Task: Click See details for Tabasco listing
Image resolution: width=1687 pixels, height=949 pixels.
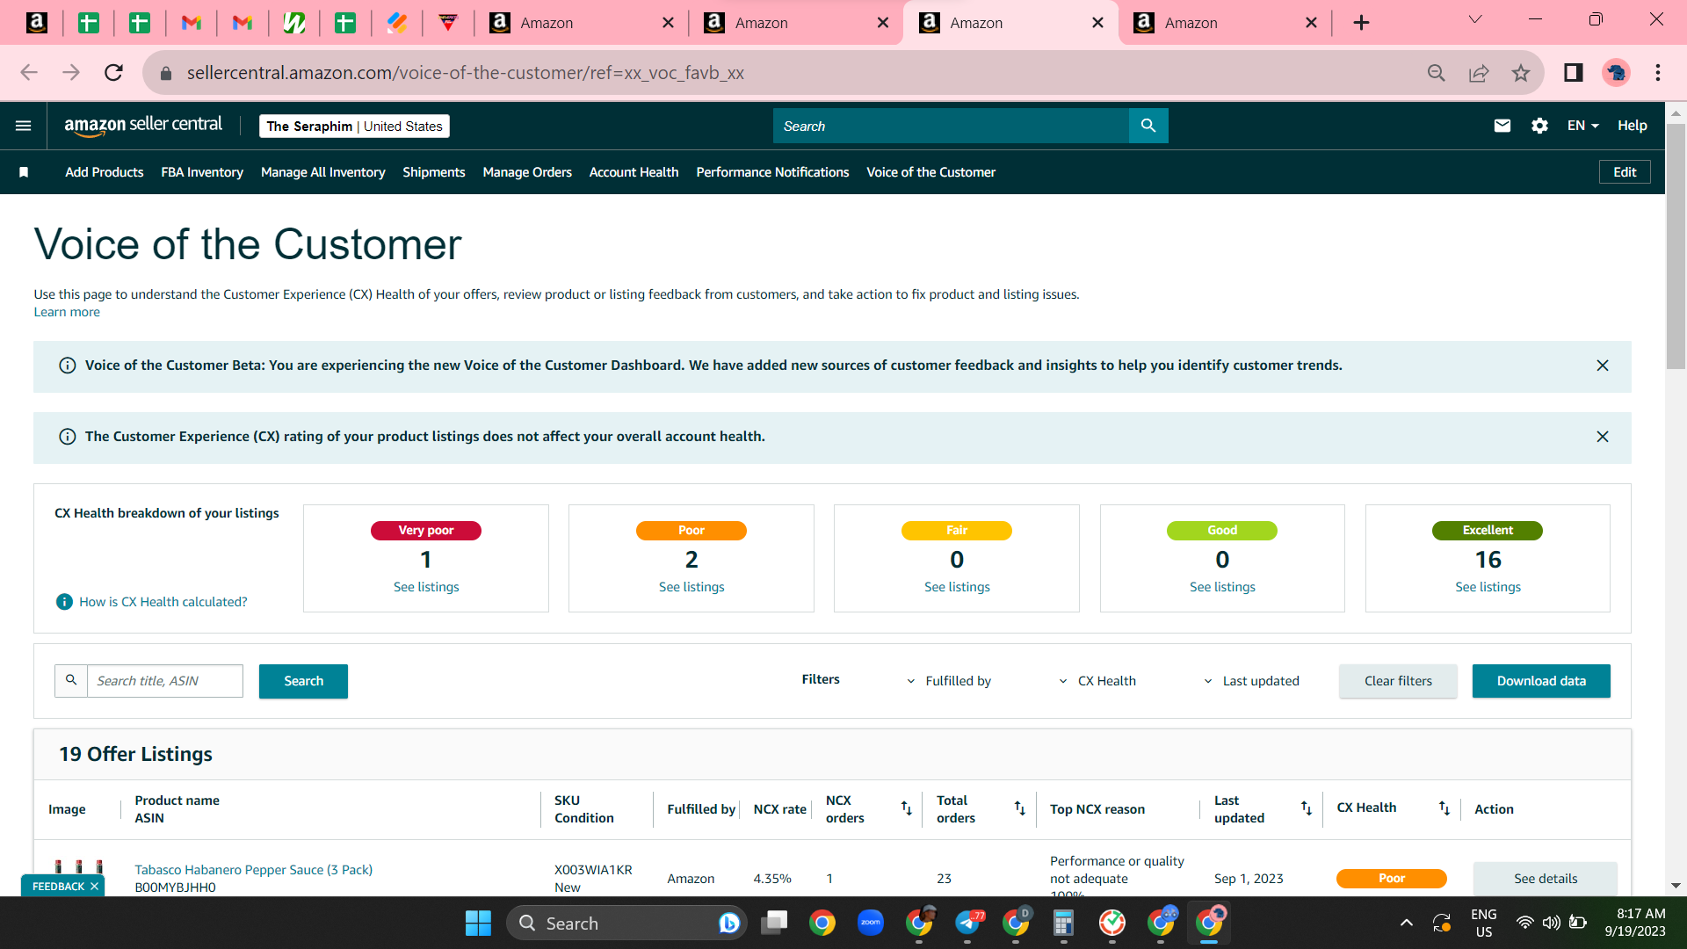Action: pyautogui.click(x=1546, y=879)
